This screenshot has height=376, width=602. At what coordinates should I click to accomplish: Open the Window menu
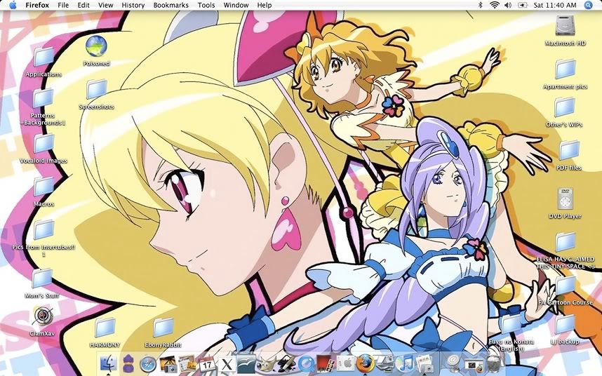point(236,5)
